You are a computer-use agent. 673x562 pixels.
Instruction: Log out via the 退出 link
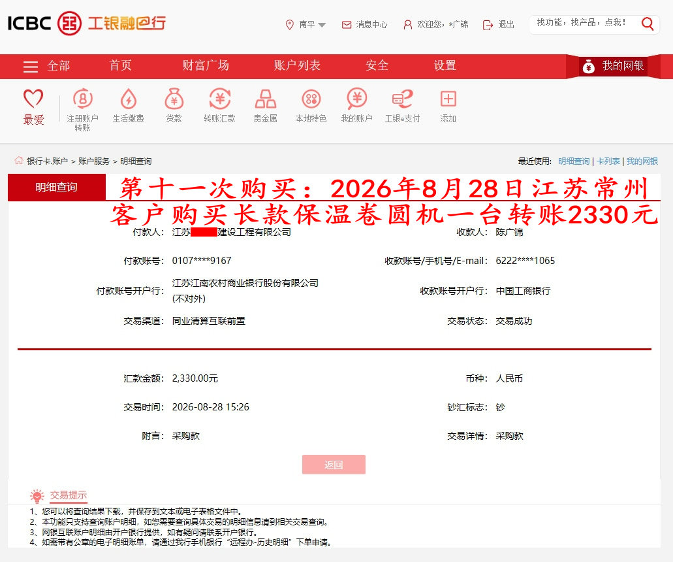506,24
